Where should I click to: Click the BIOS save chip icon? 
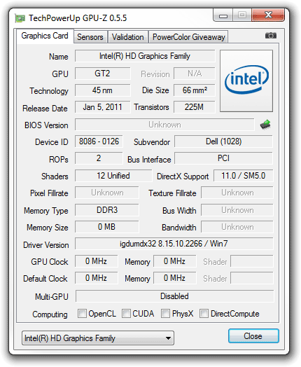click(x=265, y=124)
